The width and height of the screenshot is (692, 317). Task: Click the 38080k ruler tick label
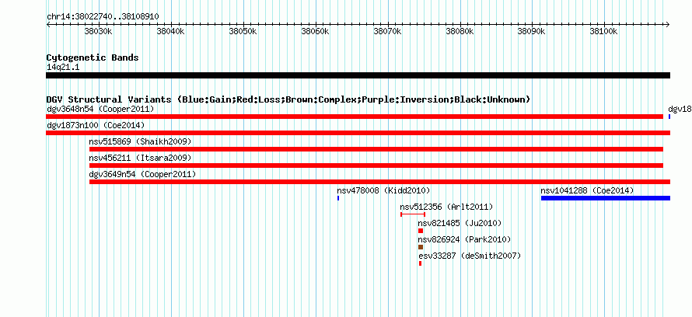[x=460, y=32]
